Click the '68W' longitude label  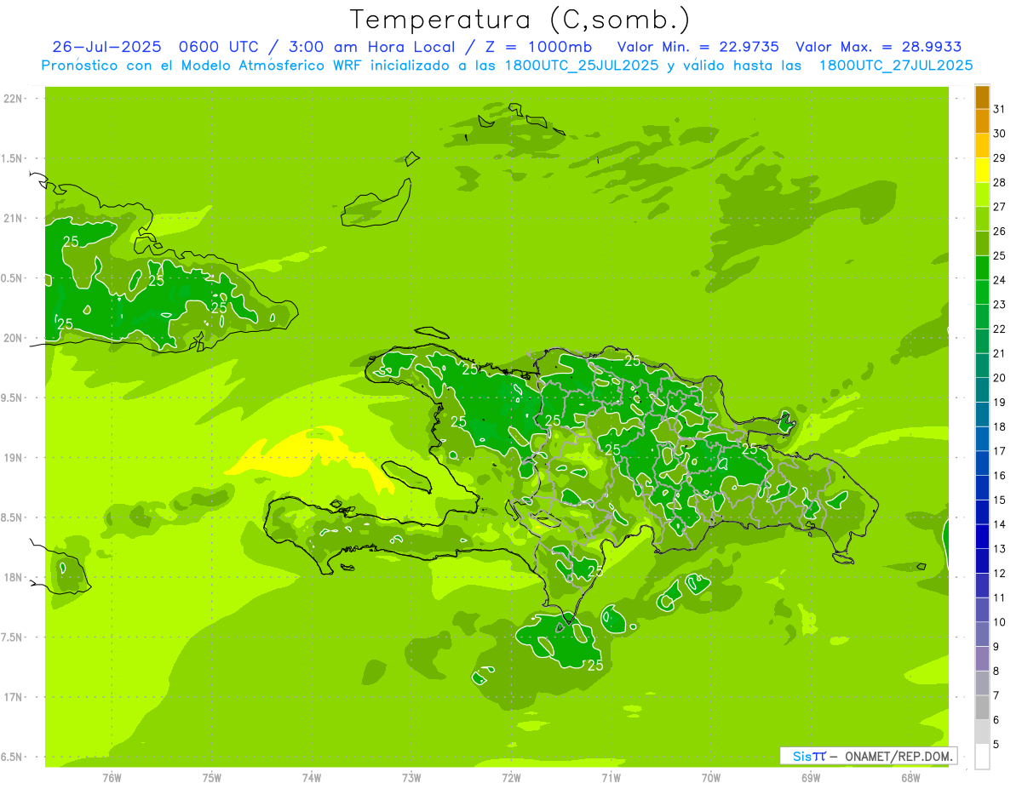click(x=910, y=777)
